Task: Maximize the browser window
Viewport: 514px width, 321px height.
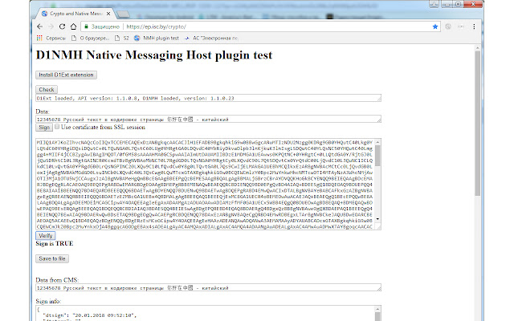Action: [459, 4]
